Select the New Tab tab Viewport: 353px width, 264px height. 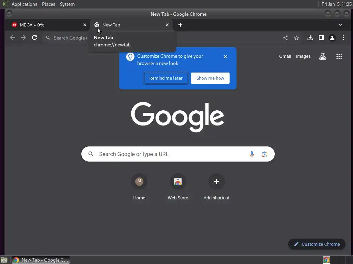click(x=131, y=25)
